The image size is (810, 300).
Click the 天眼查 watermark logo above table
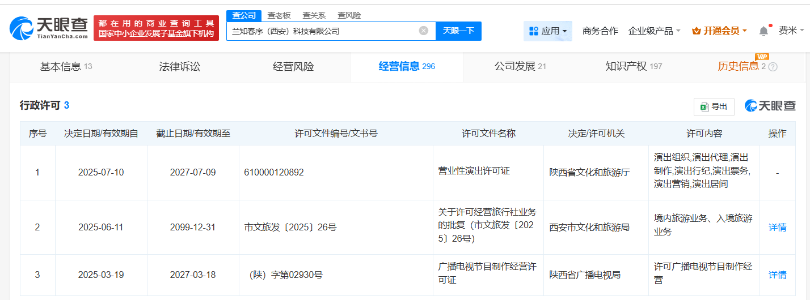(770, 106)
